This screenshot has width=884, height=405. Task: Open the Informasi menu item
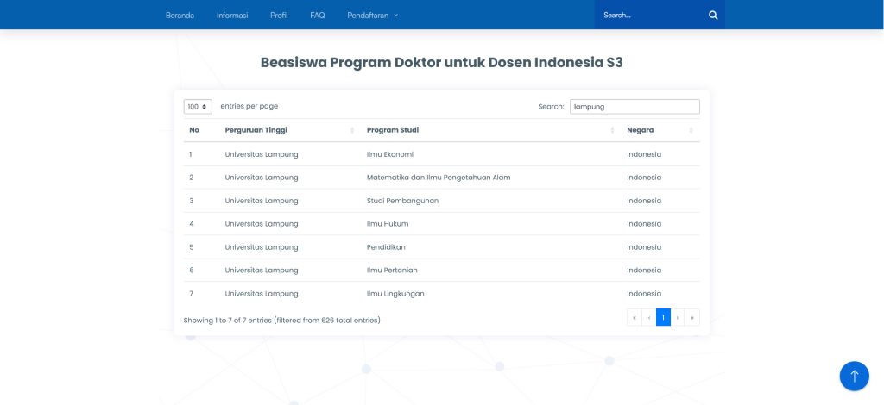[232, 15]
